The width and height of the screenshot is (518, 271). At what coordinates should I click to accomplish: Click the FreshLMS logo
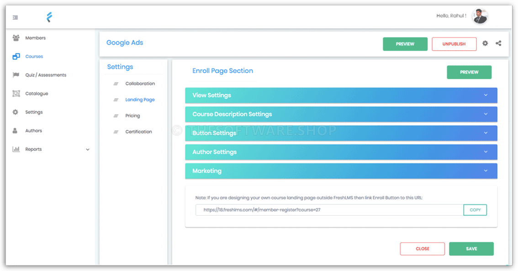[49, 16]
